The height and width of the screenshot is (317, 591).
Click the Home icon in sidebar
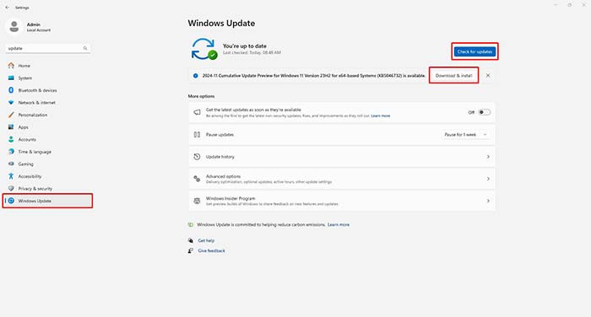pyautogui.click(x=11, y=66)
